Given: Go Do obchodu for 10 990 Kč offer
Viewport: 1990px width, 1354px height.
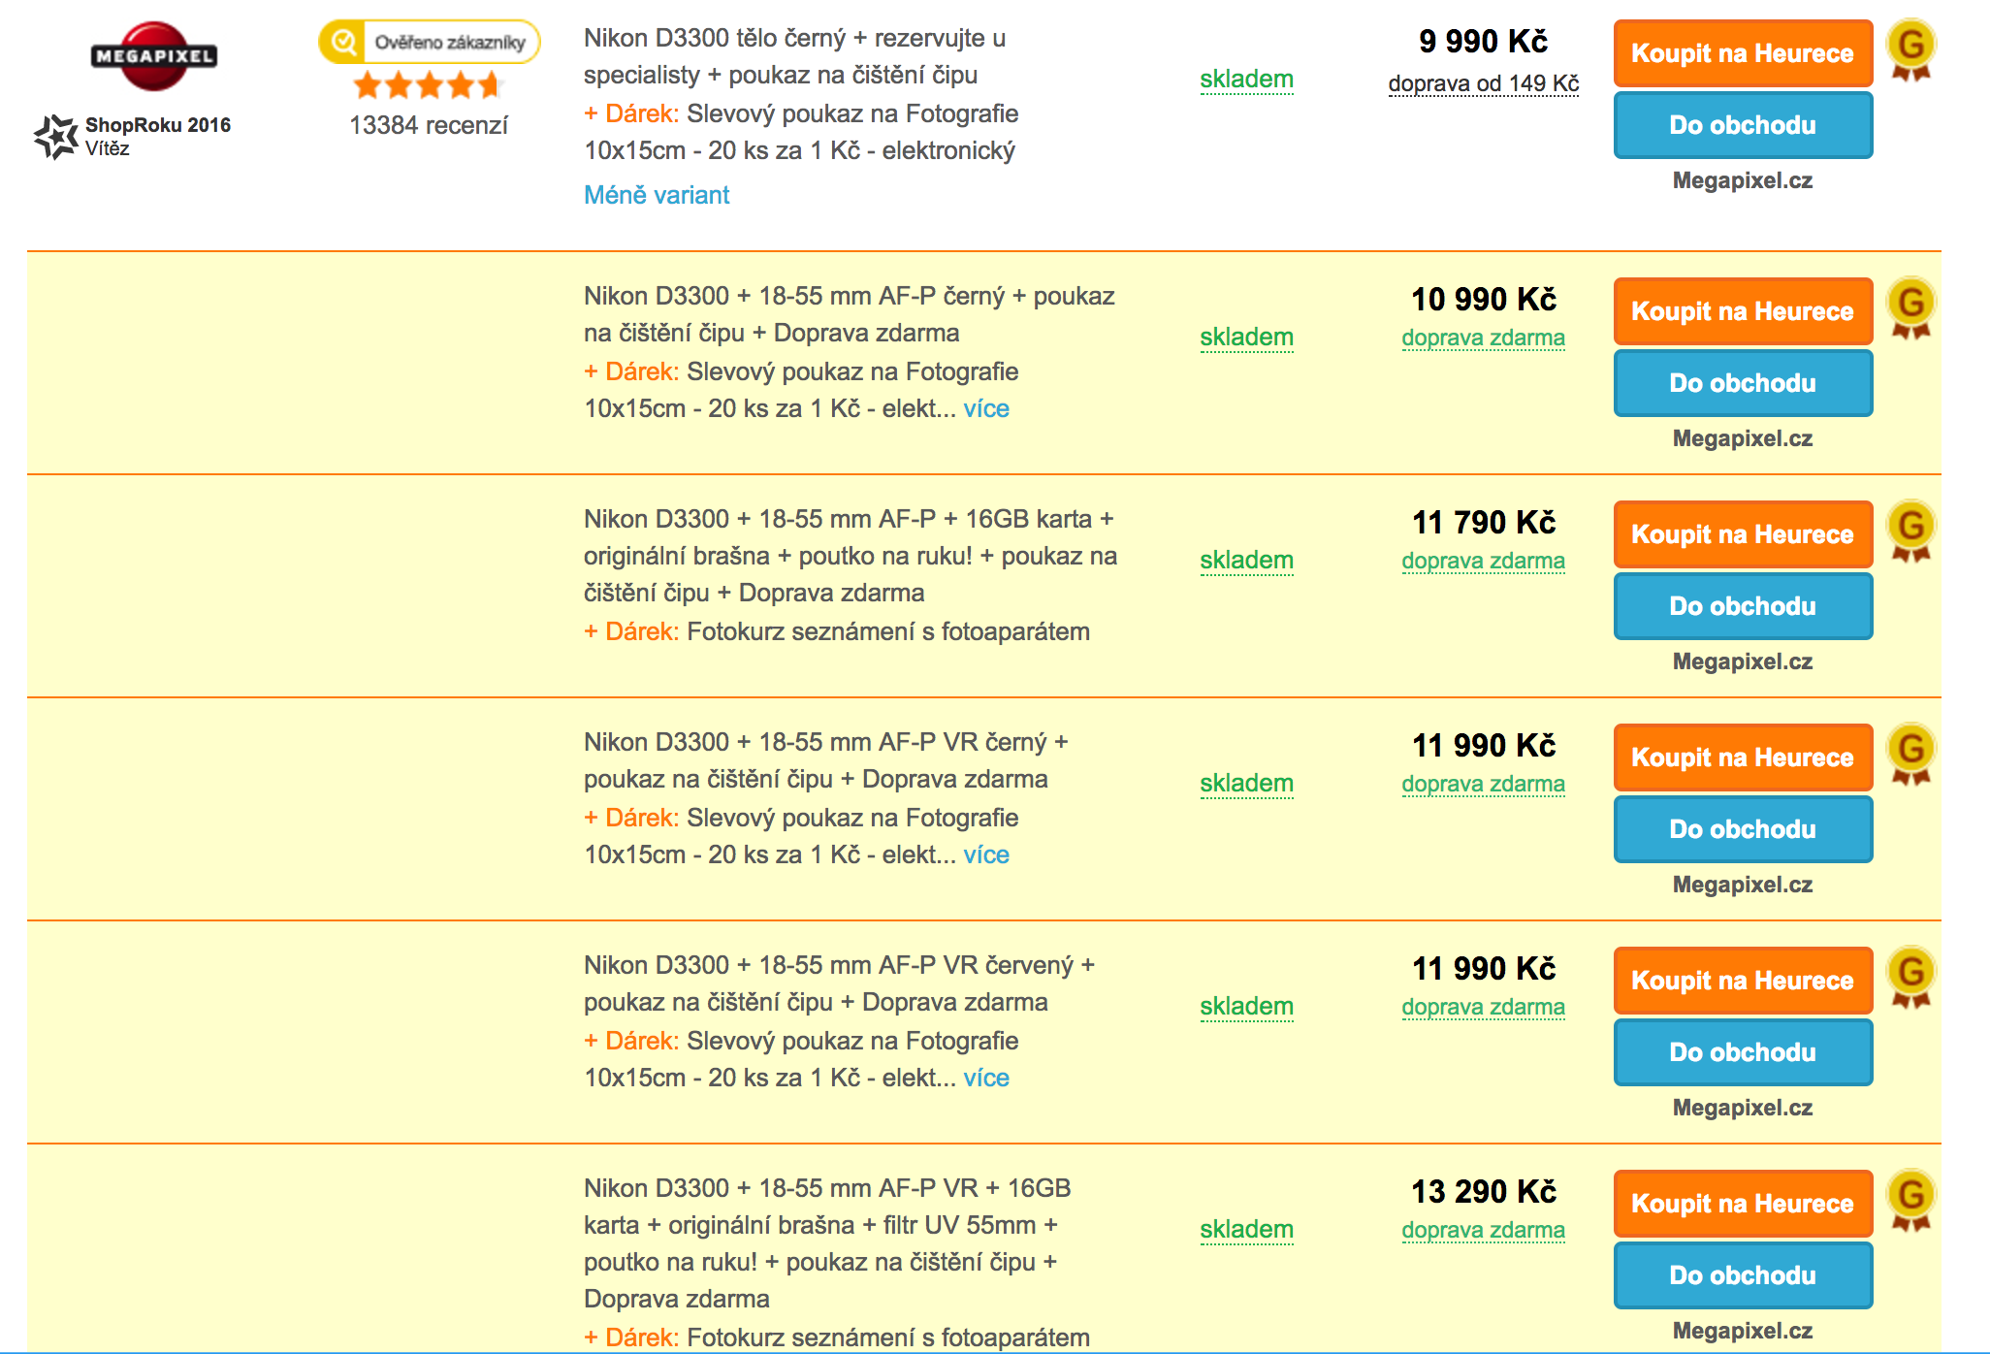Looking at the screenshot, I should 1743,383.
